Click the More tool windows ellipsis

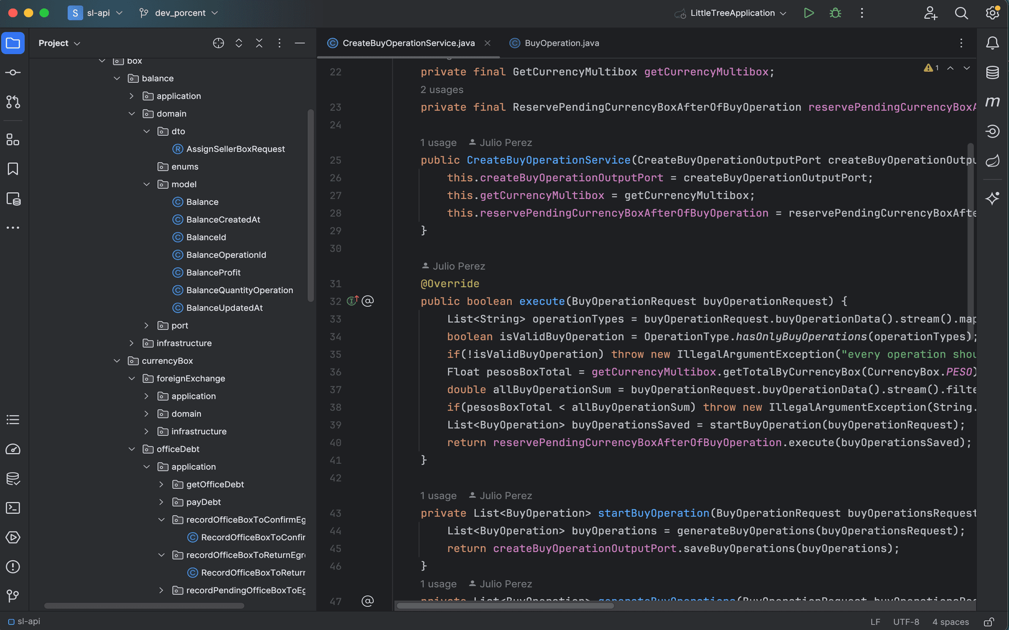tap(13, 228)
